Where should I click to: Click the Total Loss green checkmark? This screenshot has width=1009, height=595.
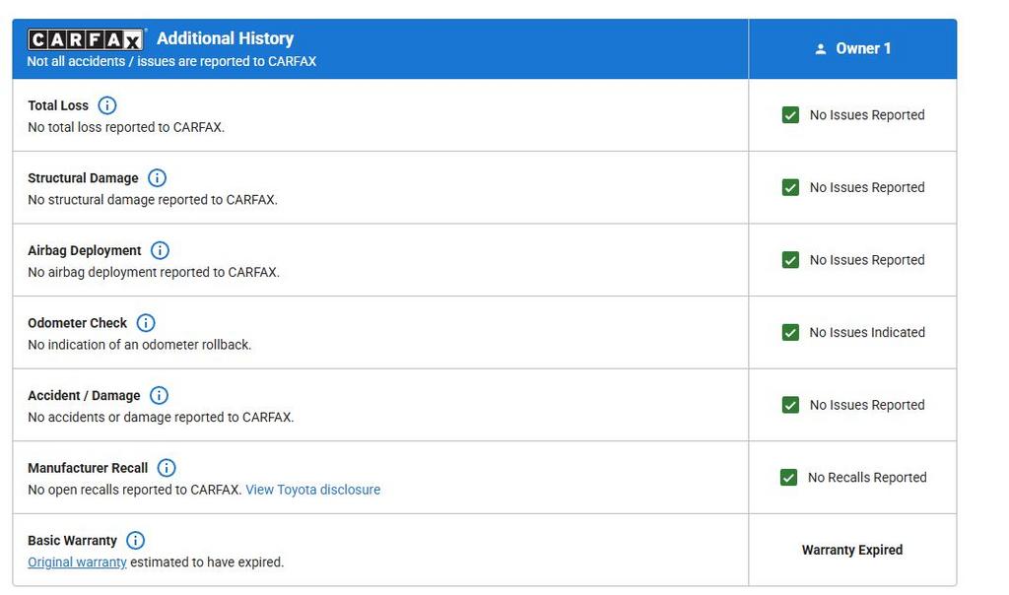(x=790, y=115)
